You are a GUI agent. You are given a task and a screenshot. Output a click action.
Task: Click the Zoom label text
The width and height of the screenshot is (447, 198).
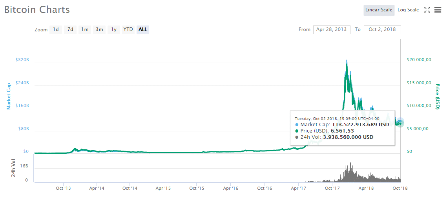click(x=41, y=30)
